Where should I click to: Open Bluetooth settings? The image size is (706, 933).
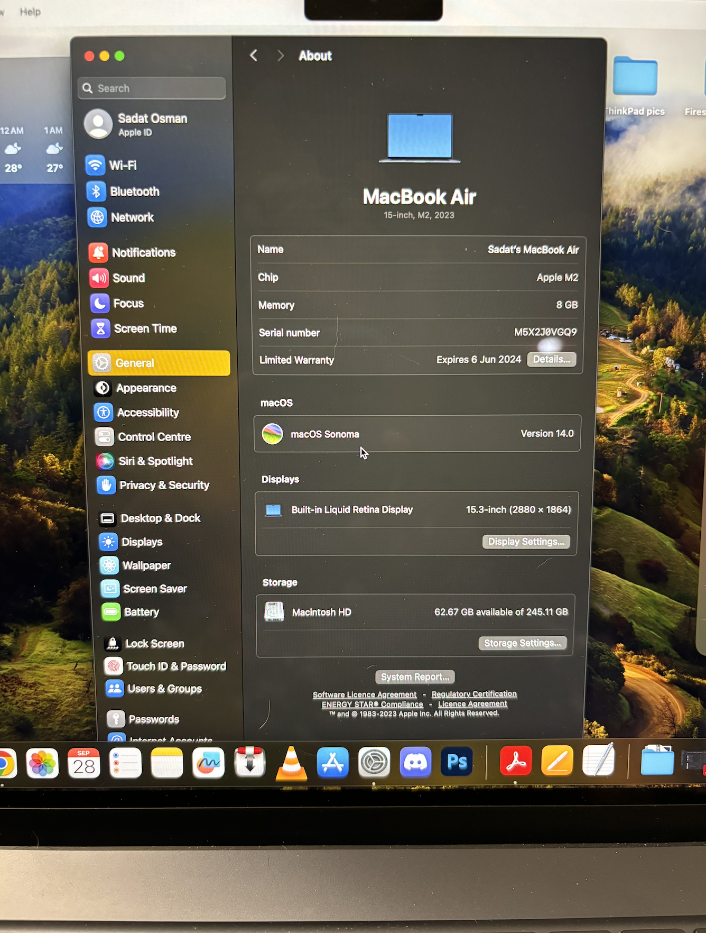pyautogui.click(x=123, y=191)
